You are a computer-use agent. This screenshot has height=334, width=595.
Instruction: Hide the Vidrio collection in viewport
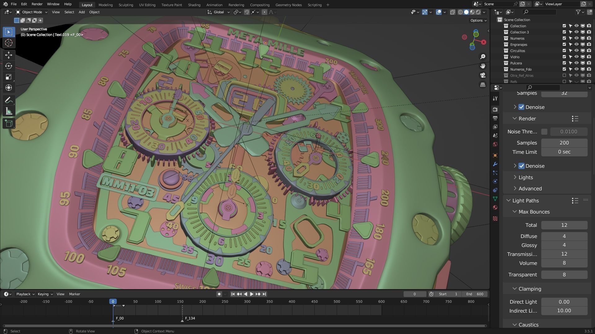tap(576, 57)
